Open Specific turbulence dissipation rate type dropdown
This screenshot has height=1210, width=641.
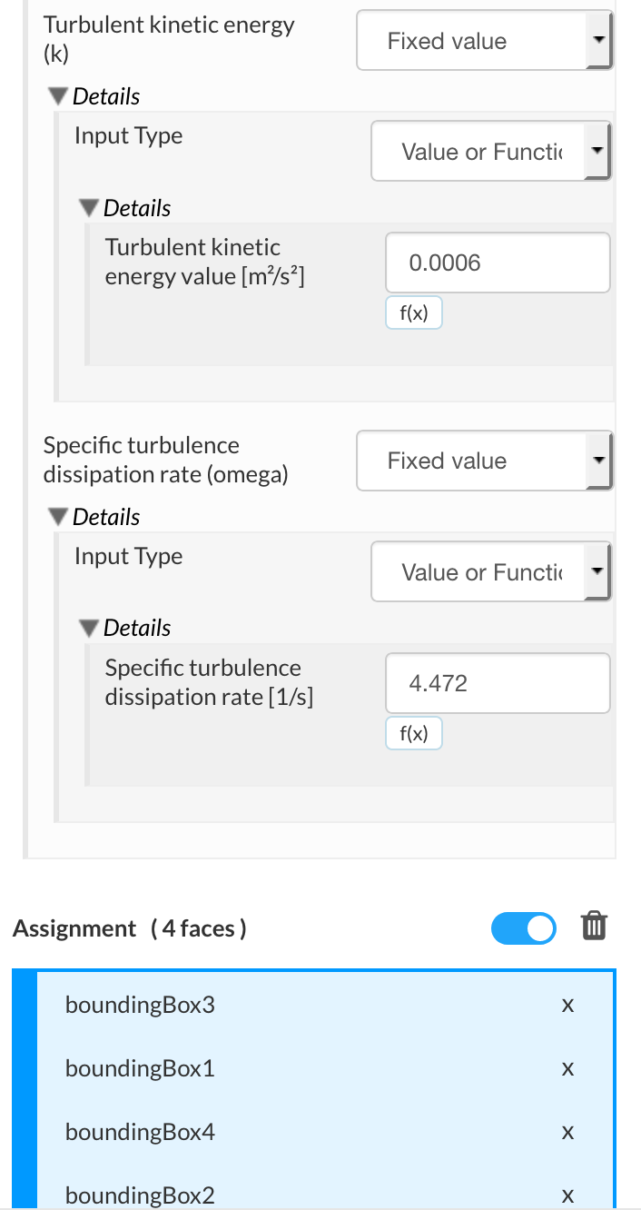click(x=485, y=461)
